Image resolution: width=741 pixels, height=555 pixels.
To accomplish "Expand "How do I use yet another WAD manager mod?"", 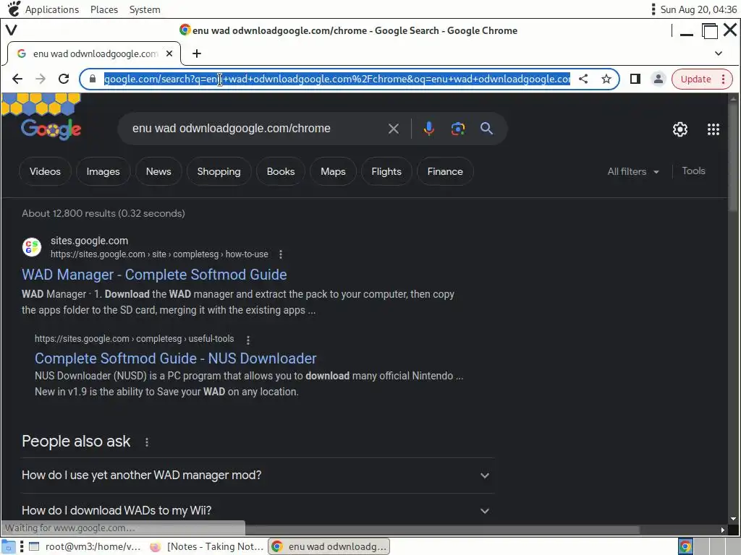I will point(258,476).
